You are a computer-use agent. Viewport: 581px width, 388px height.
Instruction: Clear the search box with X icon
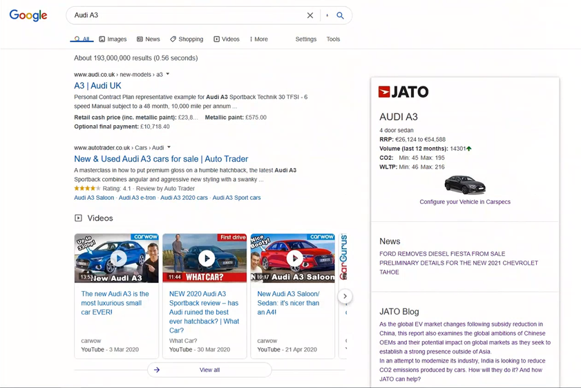[x=310, y=15]
